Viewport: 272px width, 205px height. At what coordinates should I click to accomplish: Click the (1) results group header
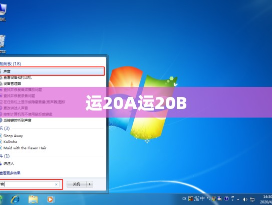coord(5,156)
